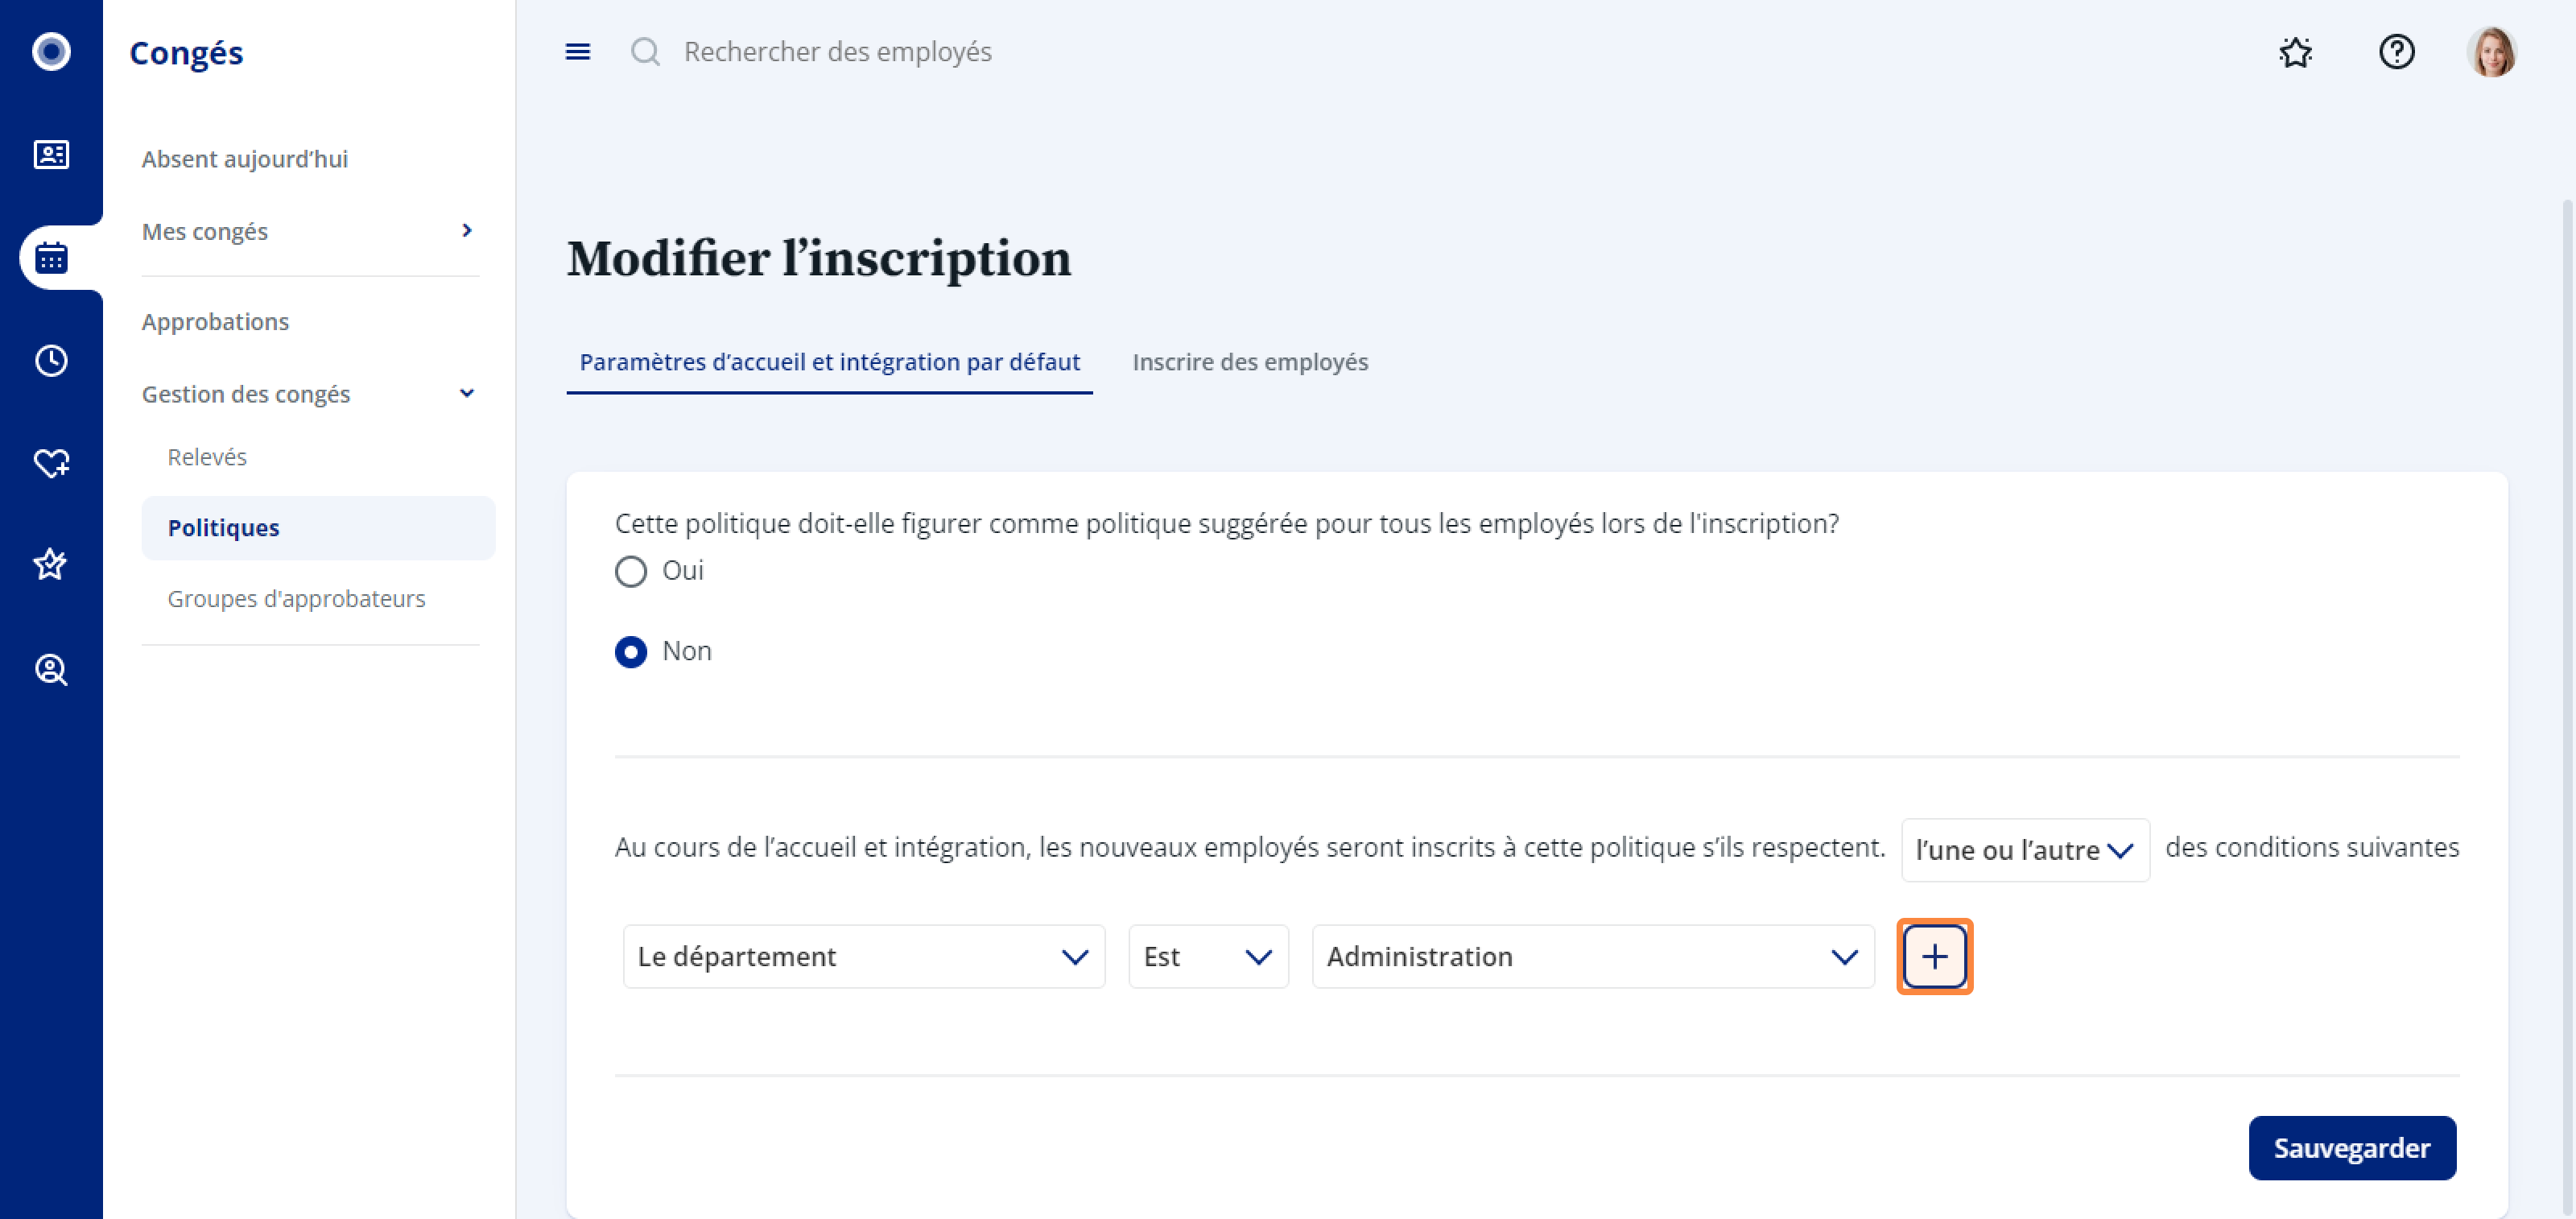Open the recruiting search-person sidebar icon

pyautogui.click(x=51, y=669)
